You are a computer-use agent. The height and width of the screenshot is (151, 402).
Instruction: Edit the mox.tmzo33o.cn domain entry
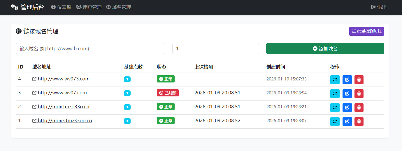(x=347, y=107)
